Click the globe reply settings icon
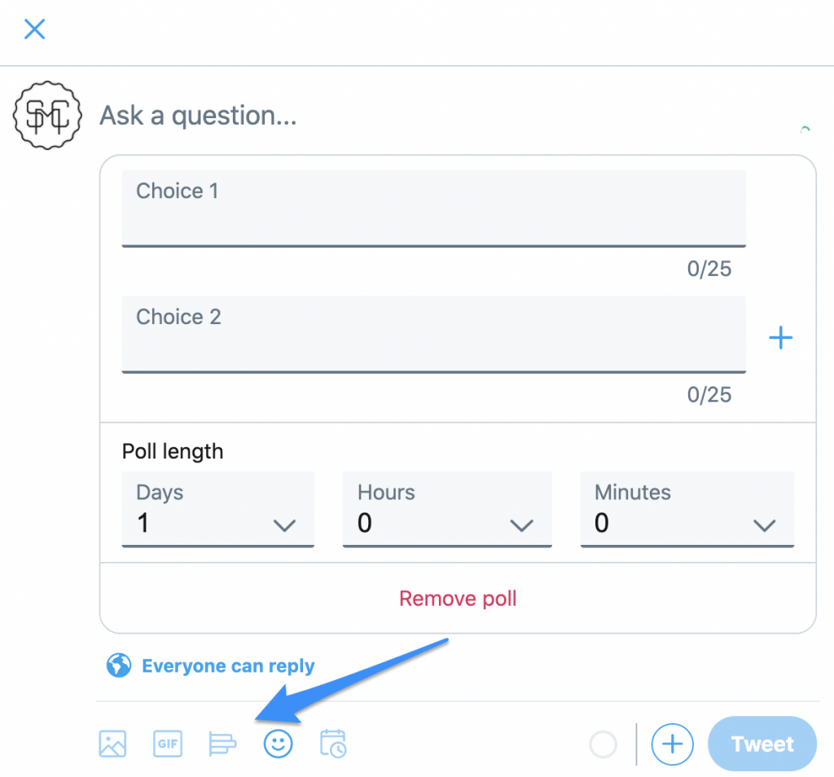This screenshot has height=777, width=834. 117,665
